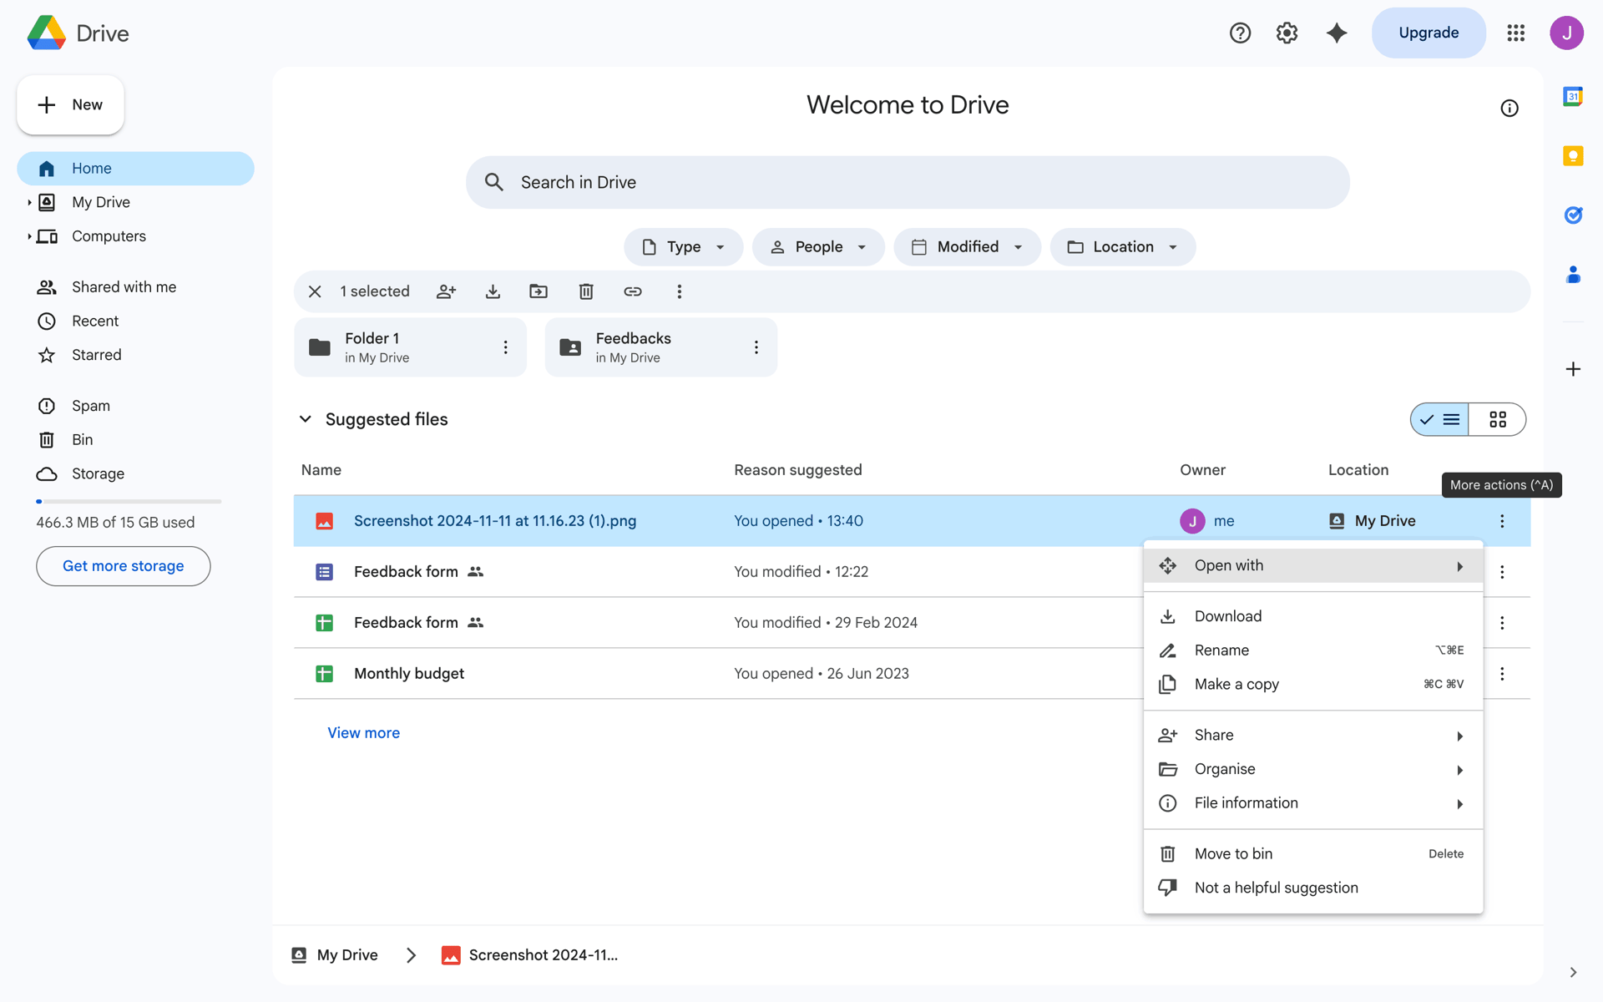The height and width of the screenshot is (1002, 1603).
Task: Click the storage usage progress bar
Action: 129,502
